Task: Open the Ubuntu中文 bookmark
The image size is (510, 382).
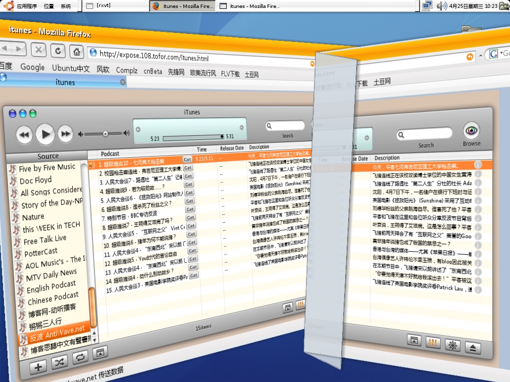Action: coord(71,68)
